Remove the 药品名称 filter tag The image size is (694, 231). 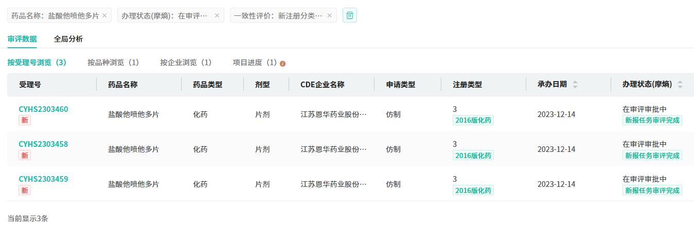coord(104,15)
